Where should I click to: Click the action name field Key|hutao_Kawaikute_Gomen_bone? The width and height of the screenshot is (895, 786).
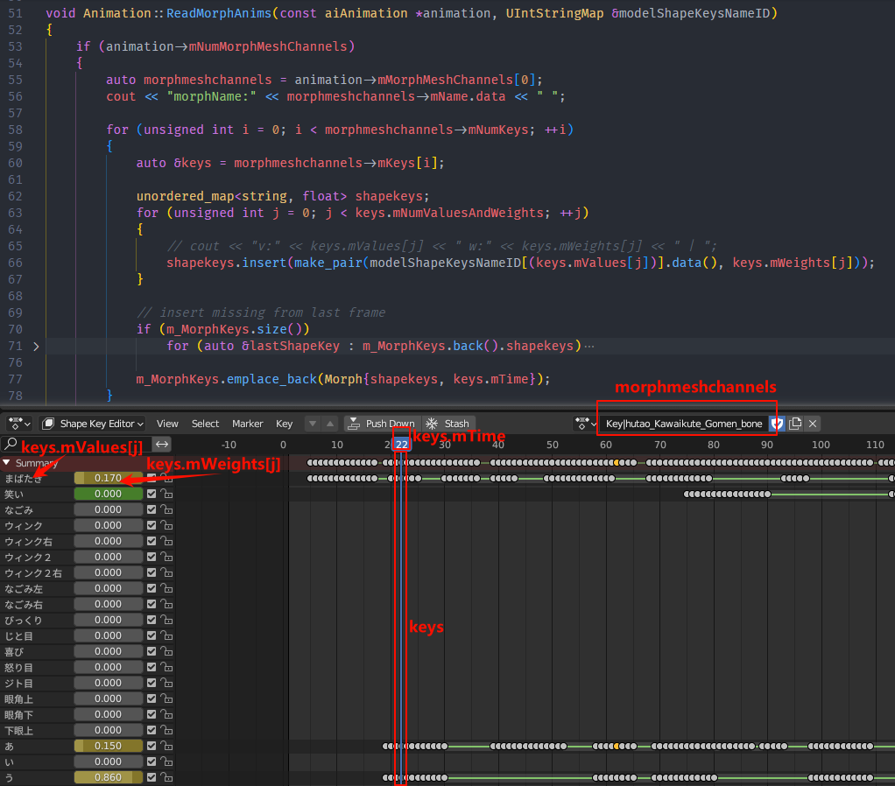pyautogui.click(x=683, y=424)
